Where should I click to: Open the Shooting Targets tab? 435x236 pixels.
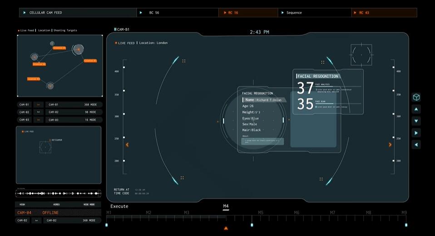(65, 30)
